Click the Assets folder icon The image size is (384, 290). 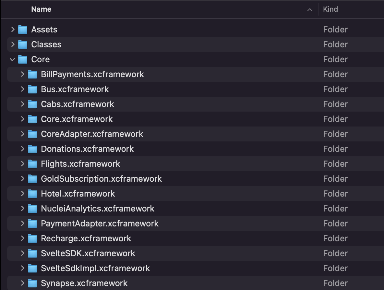click(x=22, y=30)
